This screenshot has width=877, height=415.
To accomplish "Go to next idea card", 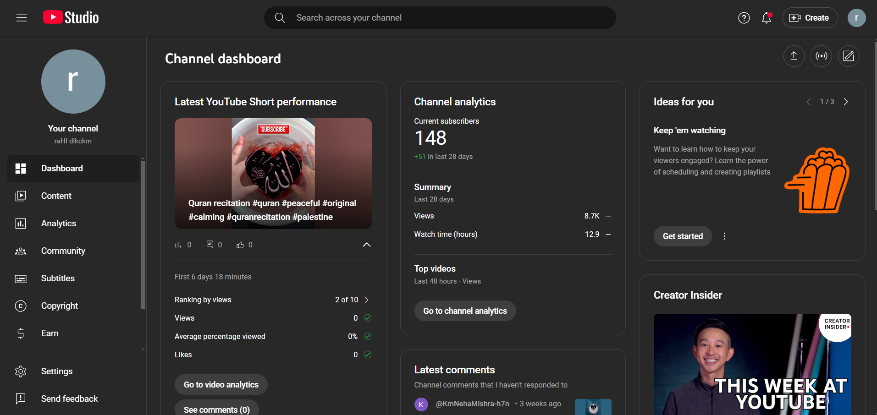I will point(846,102).
